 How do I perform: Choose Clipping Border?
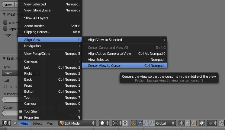[x=50, y=32]
